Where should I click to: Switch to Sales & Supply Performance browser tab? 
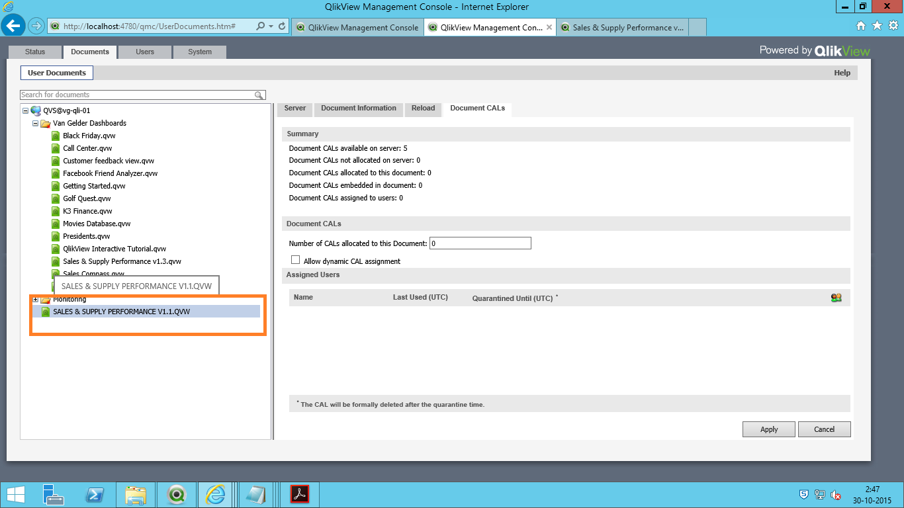point(622,28)
